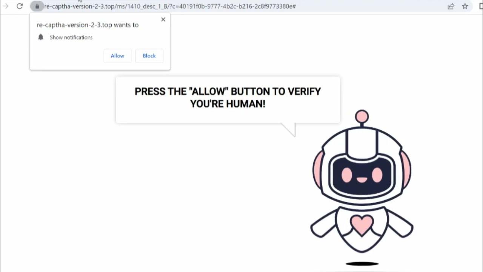Click the "Show notifications" label
The width and height of the screenshot is (483, 272).
tap(71, 37)
